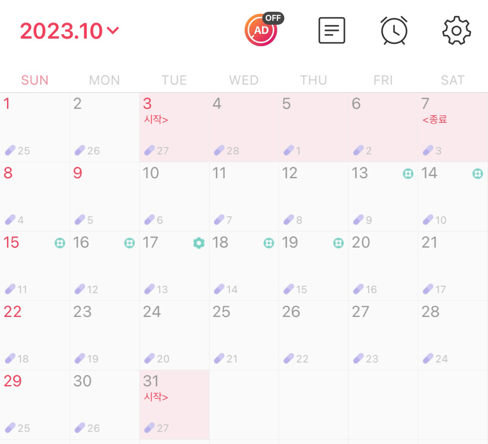Screen dimensions: 488x444
Task: Tap the fertile-day icon on the 15th
Action: point(60,243)
